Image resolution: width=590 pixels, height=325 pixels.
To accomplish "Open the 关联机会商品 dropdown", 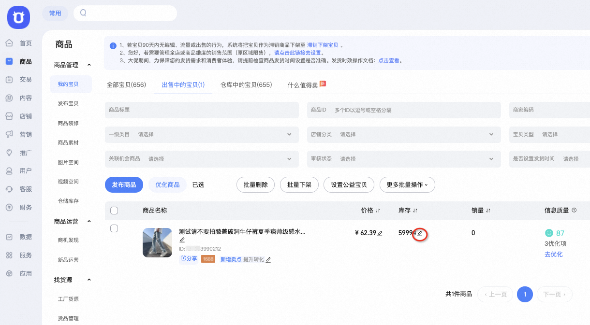I will (x=202, y=159).
